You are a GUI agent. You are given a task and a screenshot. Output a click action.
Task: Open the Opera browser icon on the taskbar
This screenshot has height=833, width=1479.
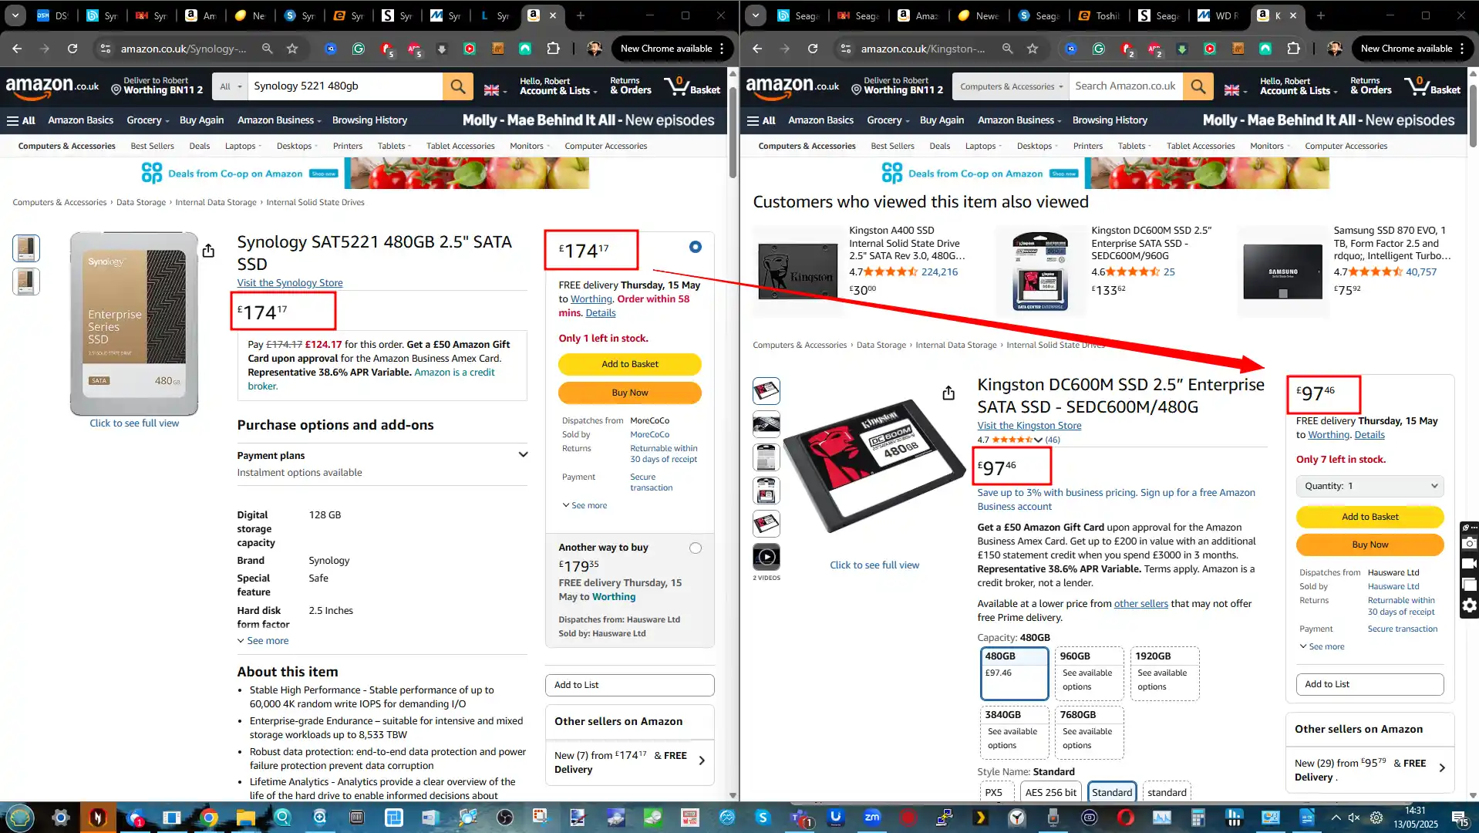pyautogui.click(x=1125, y=818)
